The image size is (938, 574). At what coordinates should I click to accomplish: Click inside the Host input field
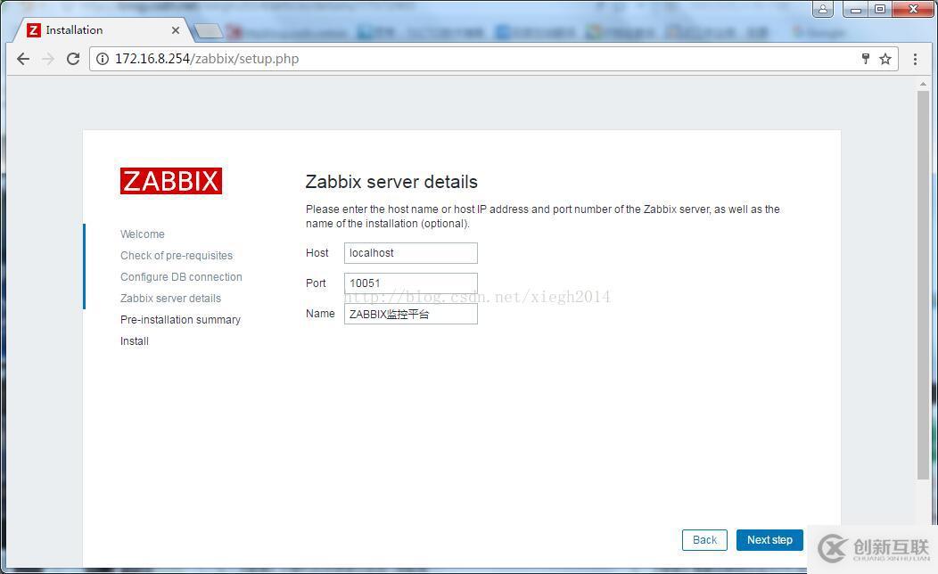410,253
